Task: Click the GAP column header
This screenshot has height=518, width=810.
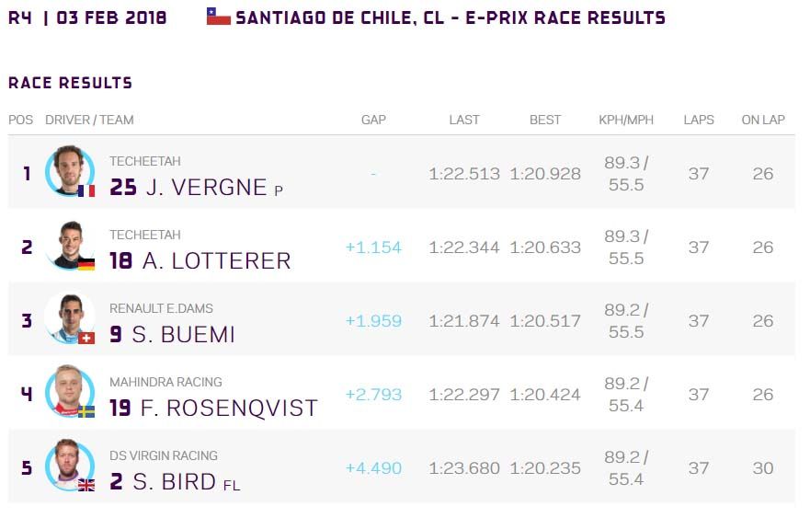Action: pos(373,120)
